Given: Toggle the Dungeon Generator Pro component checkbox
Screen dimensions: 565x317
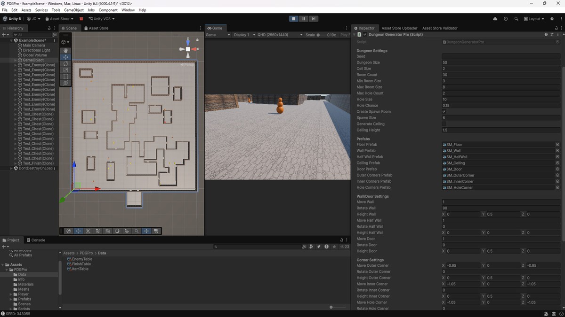Looking at the screenshot, I should click(365, 35).
